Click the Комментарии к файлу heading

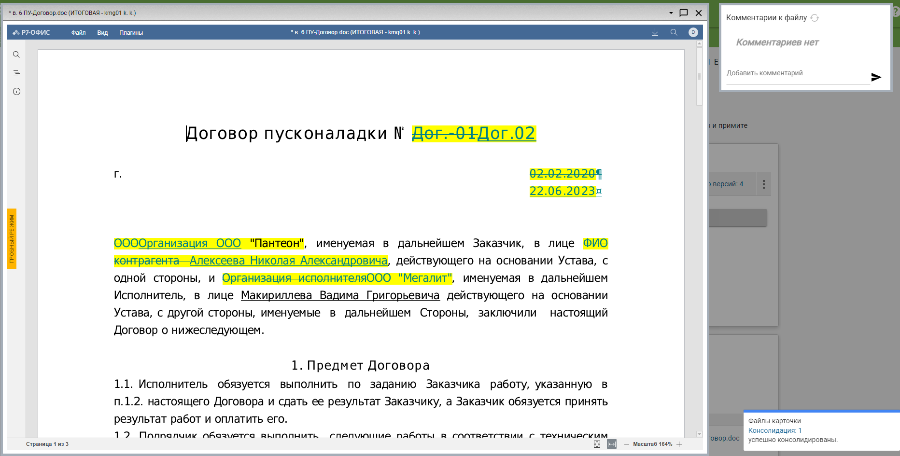click(x=766, y=18)
